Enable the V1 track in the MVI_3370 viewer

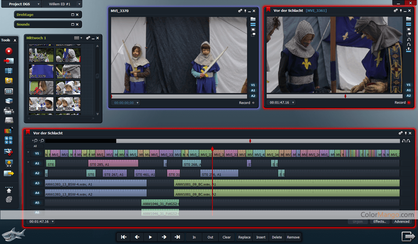coord(253,85)
